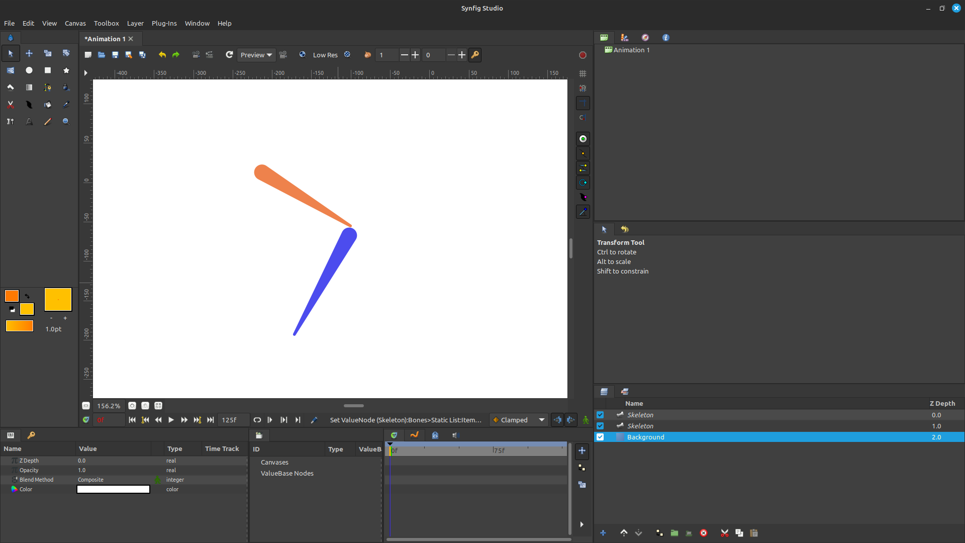Toggle the first Skeleton layer checkbox
The width and height of the screenshot is (965, 543).
coord(600,415)
